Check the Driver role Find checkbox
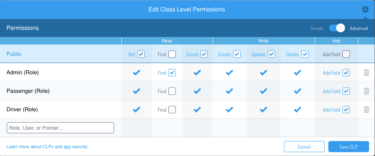Viewport: 375px width, 156px height. 172,110
